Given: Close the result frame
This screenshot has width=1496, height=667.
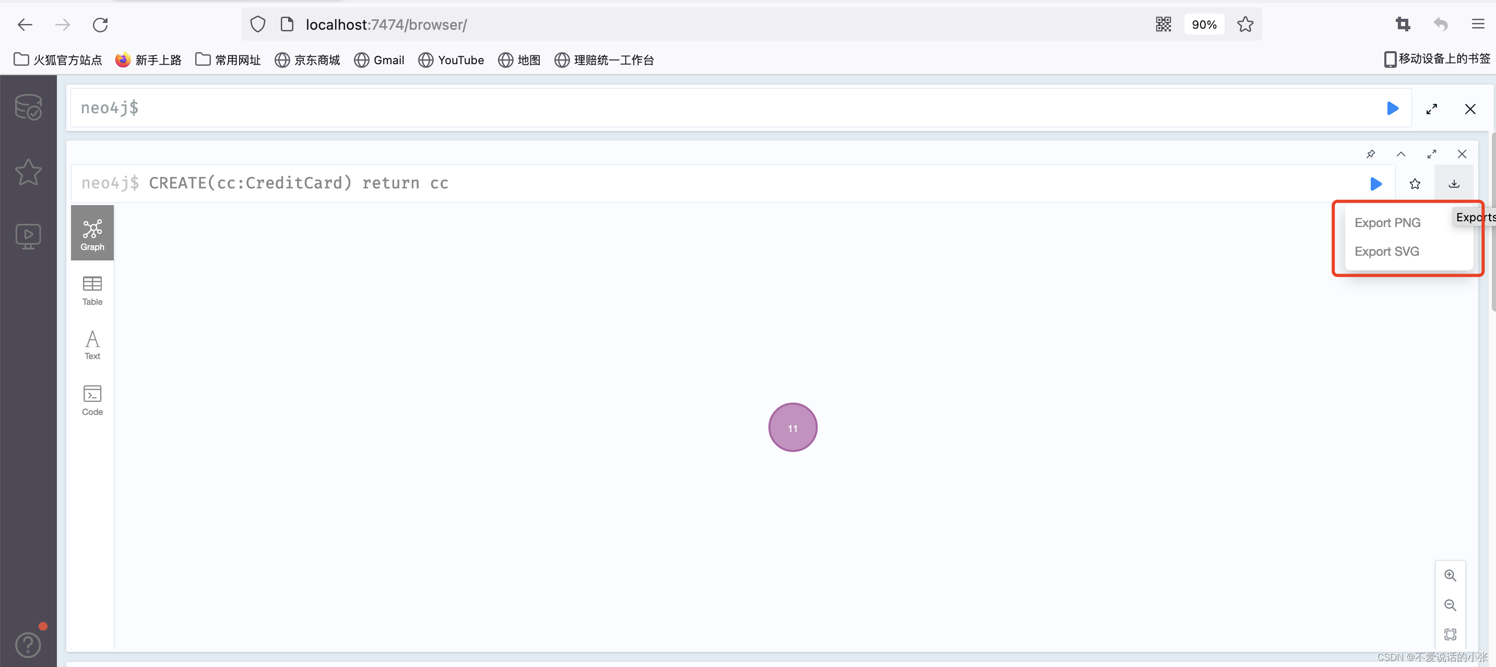Looking at the screenshot, I should (x=1462, y=154).
